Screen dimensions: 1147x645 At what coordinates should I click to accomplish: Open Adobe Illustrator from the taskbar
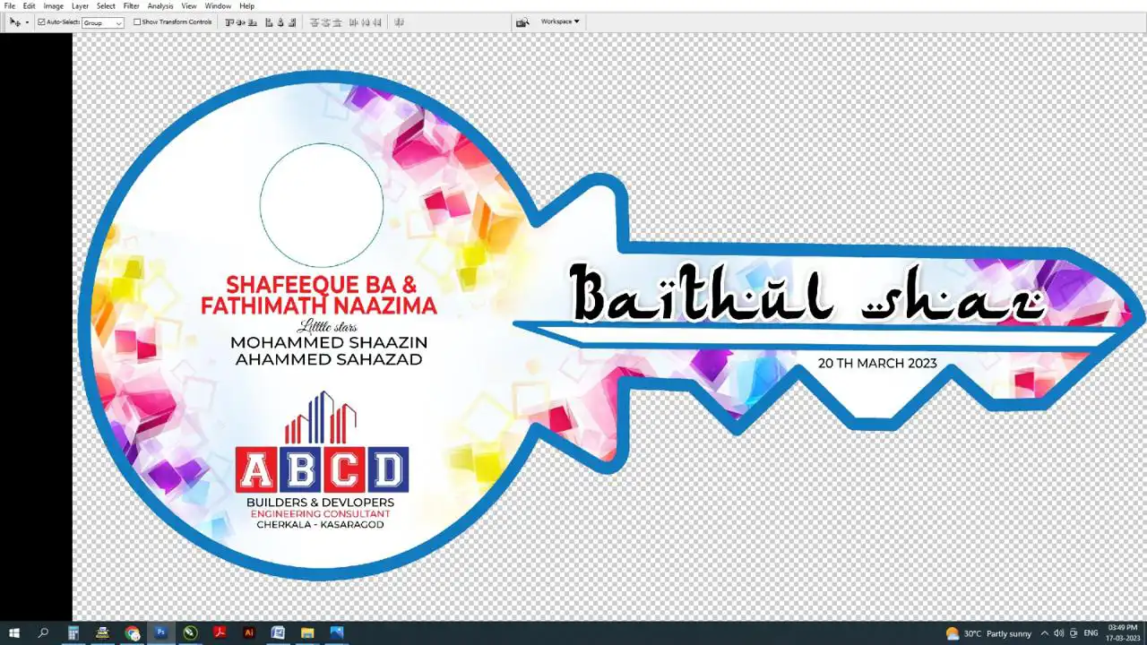click(249, 633)
